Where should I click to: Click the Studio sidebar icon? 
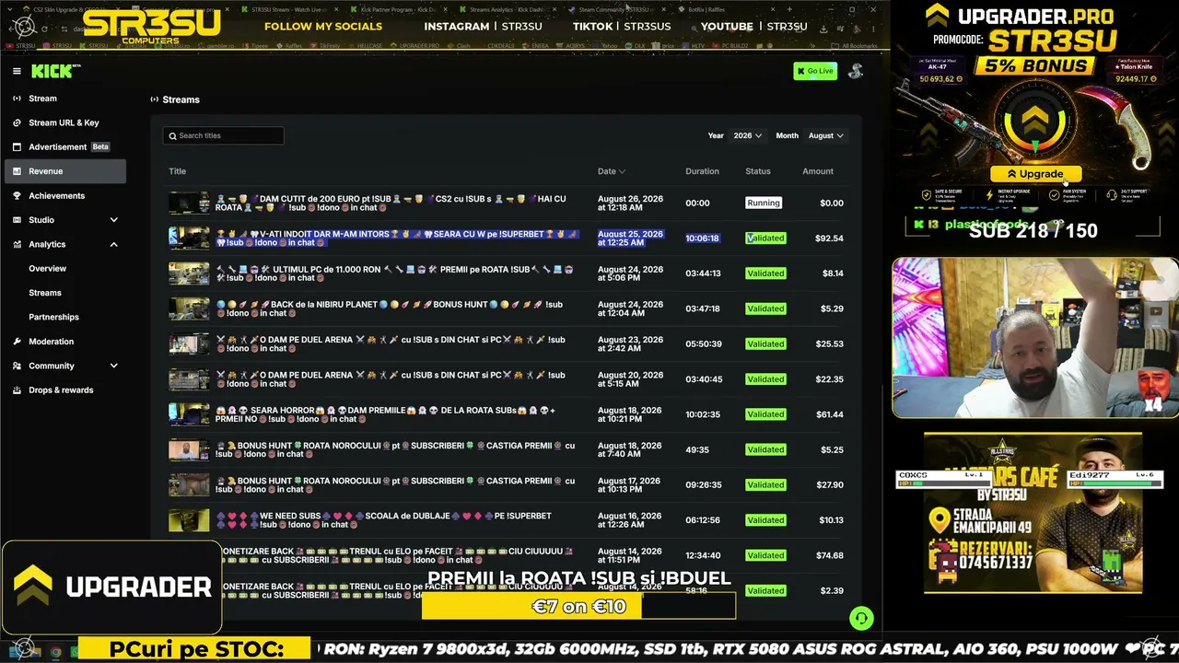click(18, 220)
